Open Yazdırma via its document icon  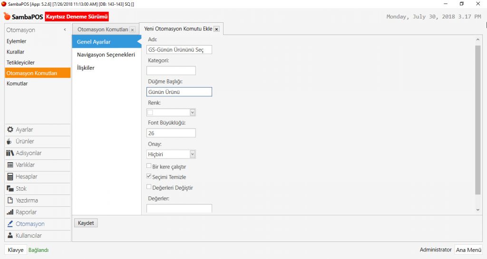pos(10,201)
